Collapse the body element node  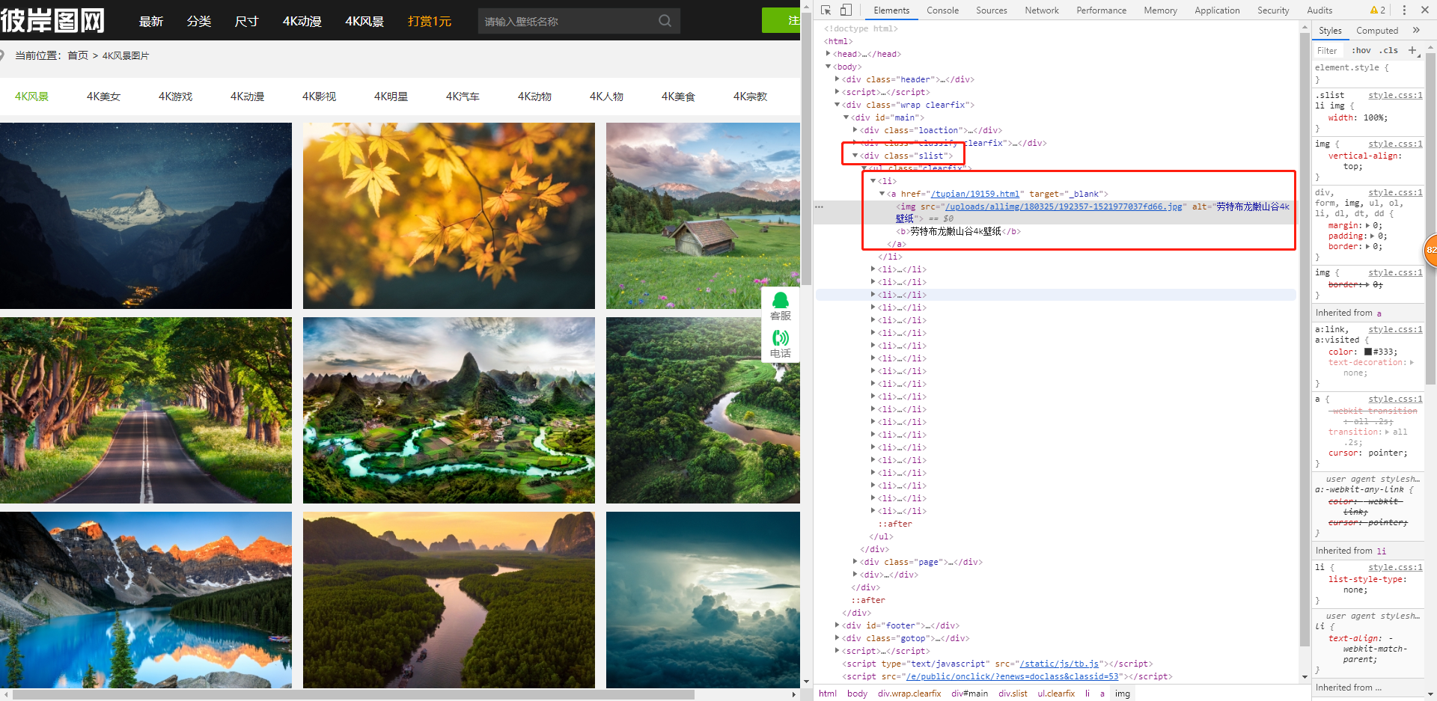click(x=829, y=67)
